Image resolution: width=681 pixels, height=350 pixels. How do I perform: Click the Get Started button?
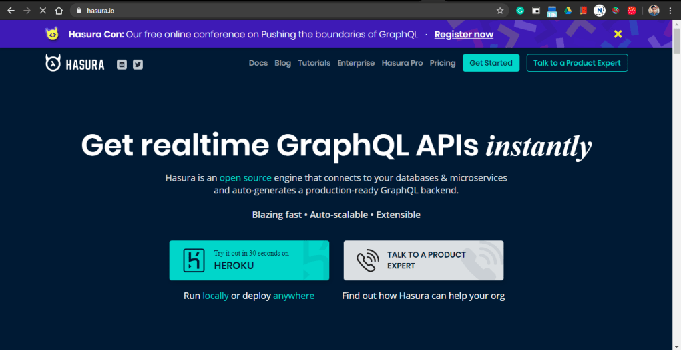tap(491, 63)
